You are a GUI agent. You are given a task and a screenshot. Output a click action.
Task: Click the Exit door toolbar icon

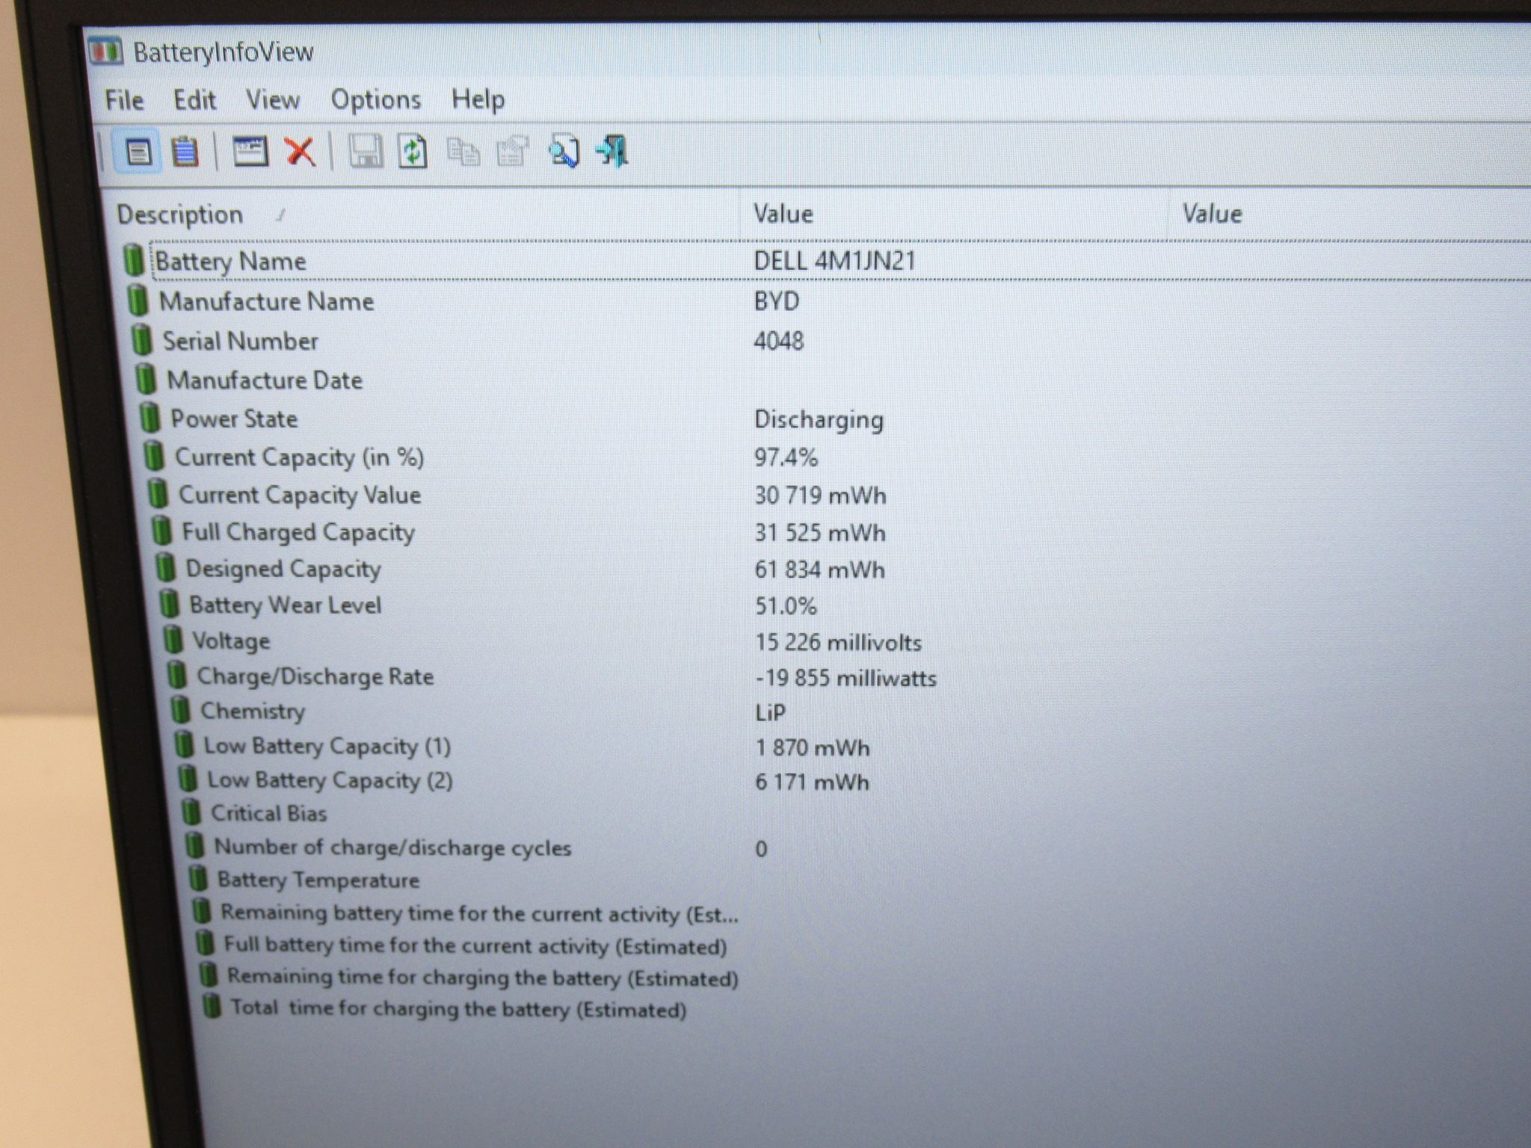[612, 152]
